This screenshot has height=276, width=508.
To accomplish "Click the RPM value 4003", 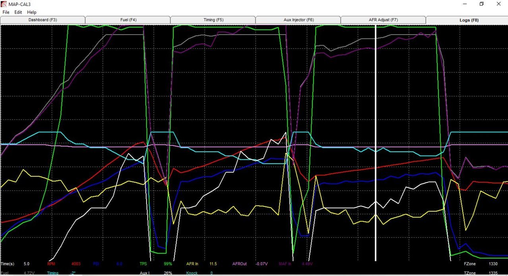I will click(x=76, y=264).
